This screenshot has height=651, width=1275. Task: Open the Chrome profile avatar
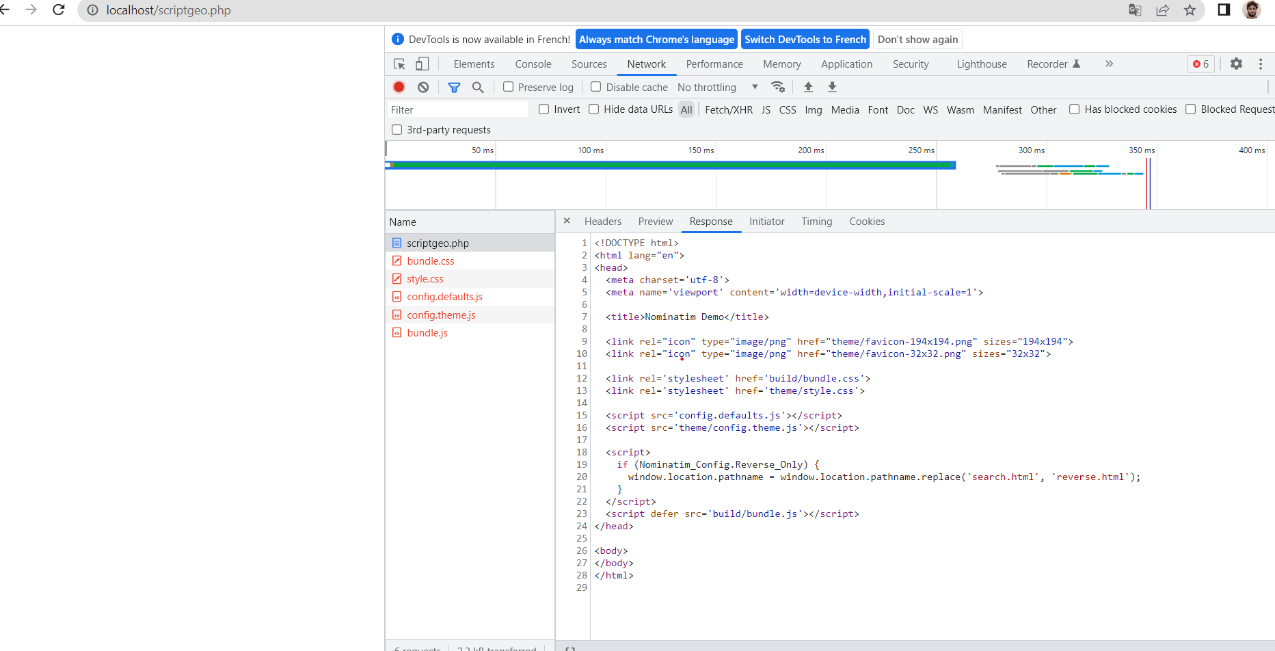tap(1252, 10)
